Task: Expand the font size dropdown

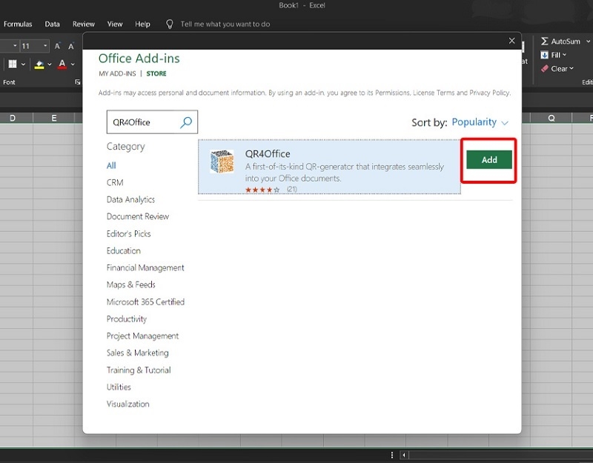Action: 45,46
